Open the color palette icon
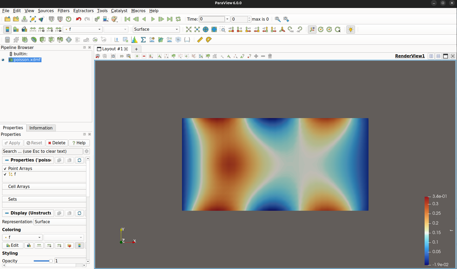457x269 pixels. (x=114, y=19)
